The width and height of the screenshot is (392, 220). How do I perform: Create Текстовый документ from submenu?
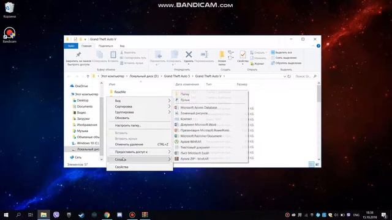[x=210, y=147]
